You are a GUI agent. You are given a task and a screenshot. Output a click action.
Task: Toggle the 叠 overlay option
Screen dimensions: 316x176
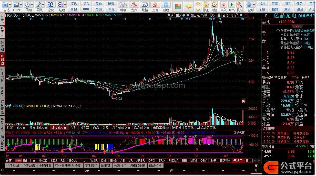point(219,15)
